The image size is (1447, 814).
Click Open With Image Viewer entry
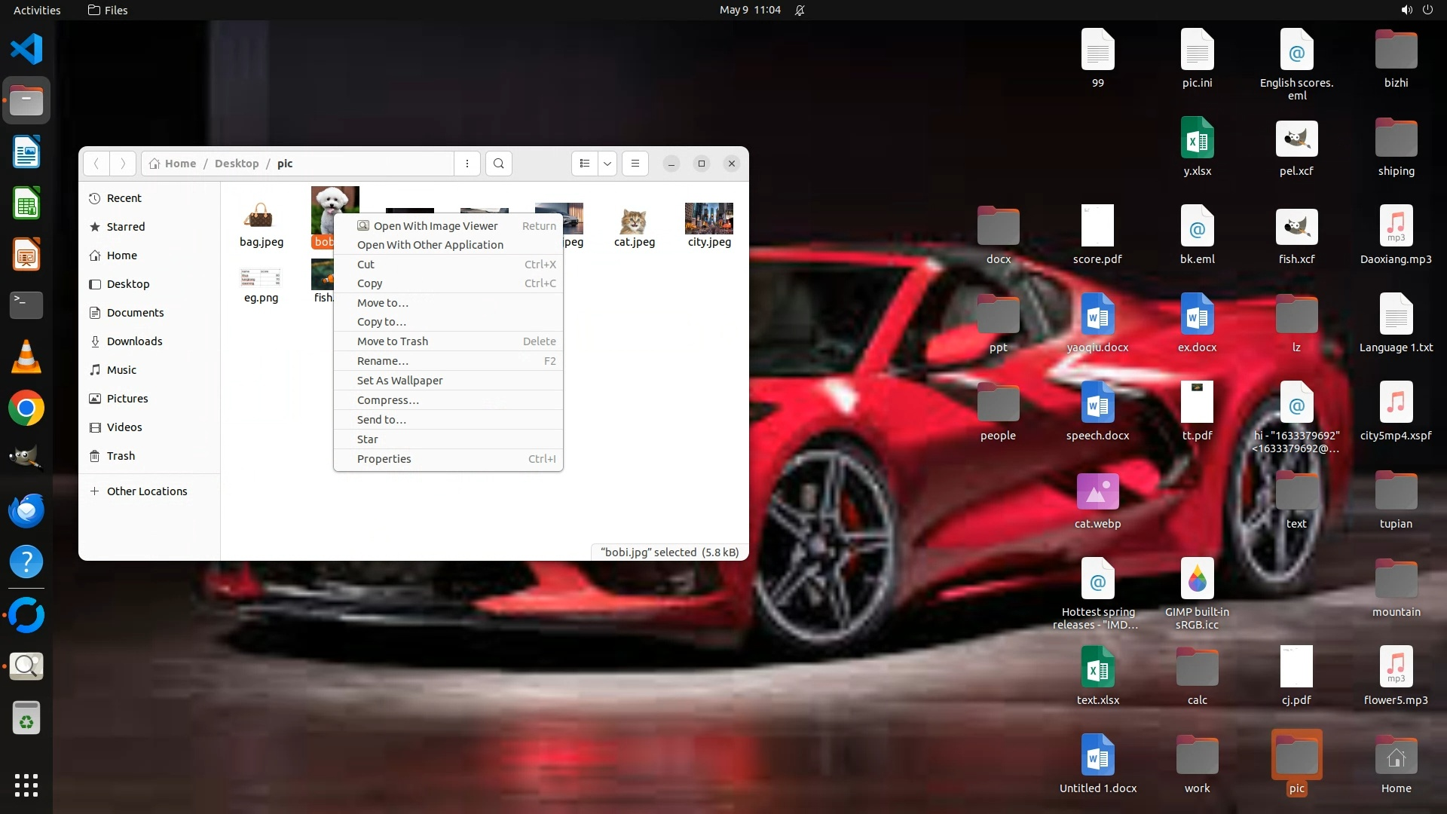(436, 226)
